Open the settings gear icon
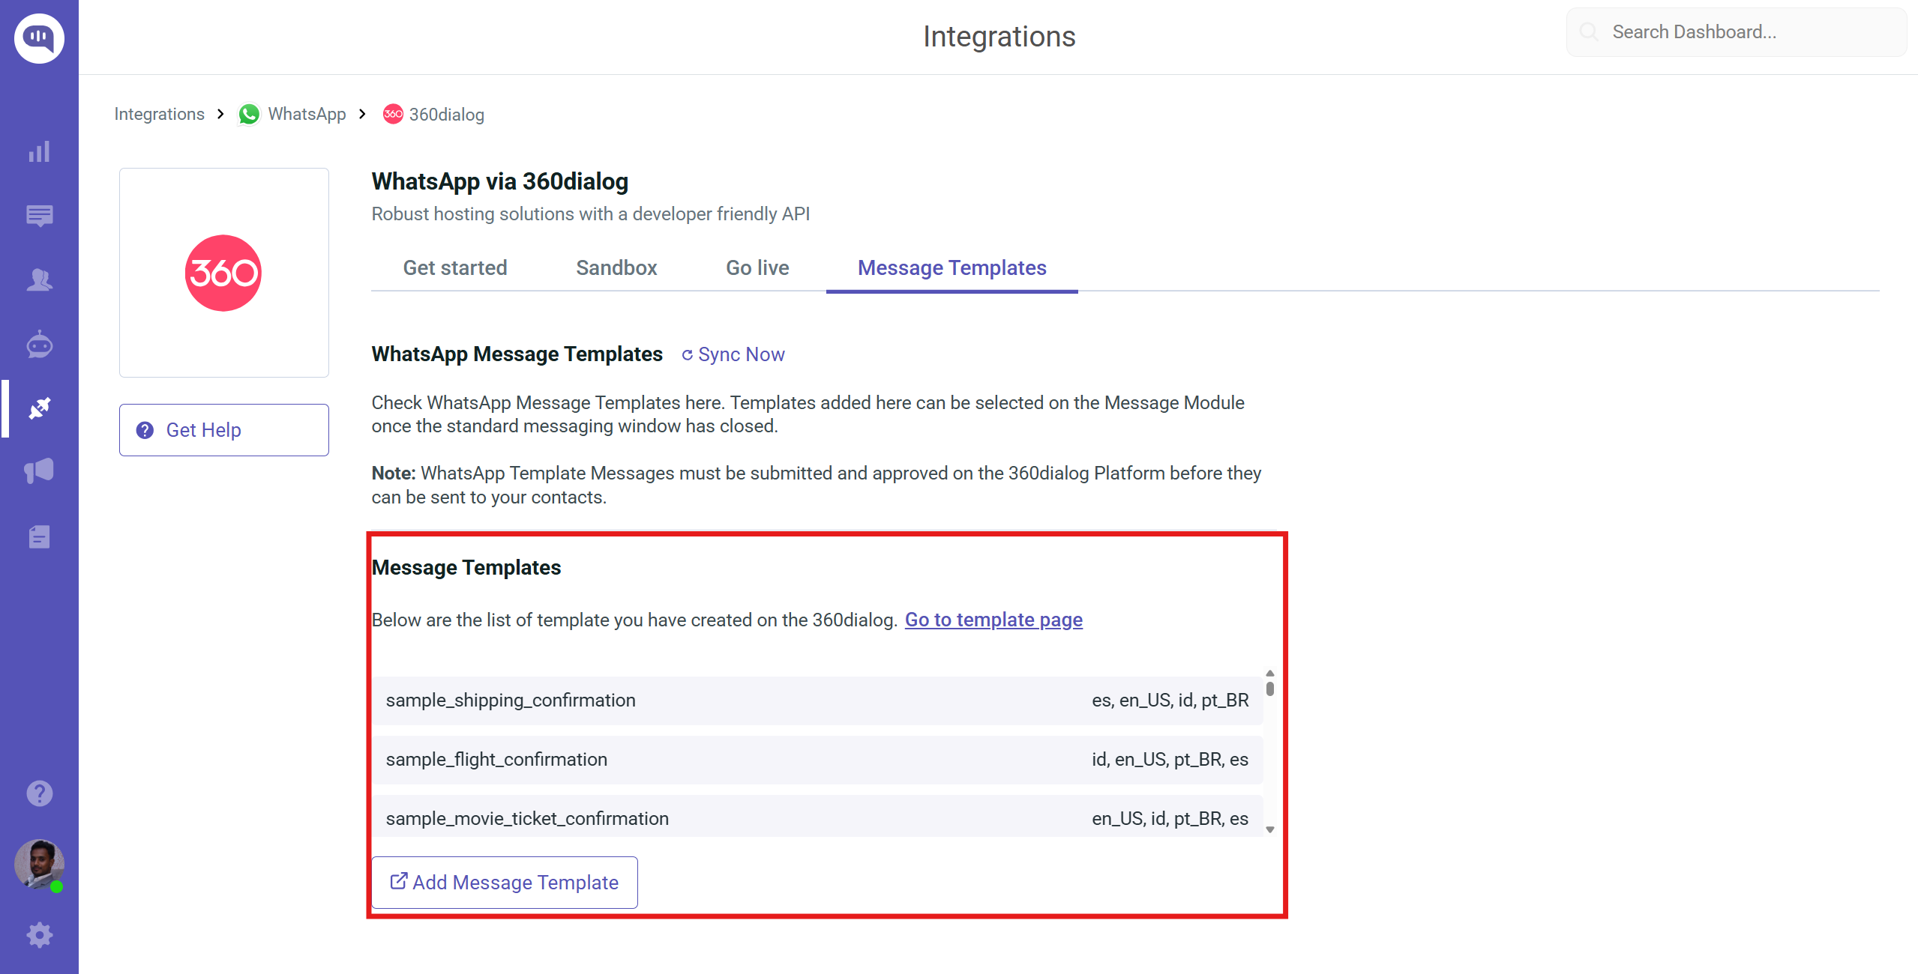This screenshot has height=974, width=1918. [x=39, y=935]
